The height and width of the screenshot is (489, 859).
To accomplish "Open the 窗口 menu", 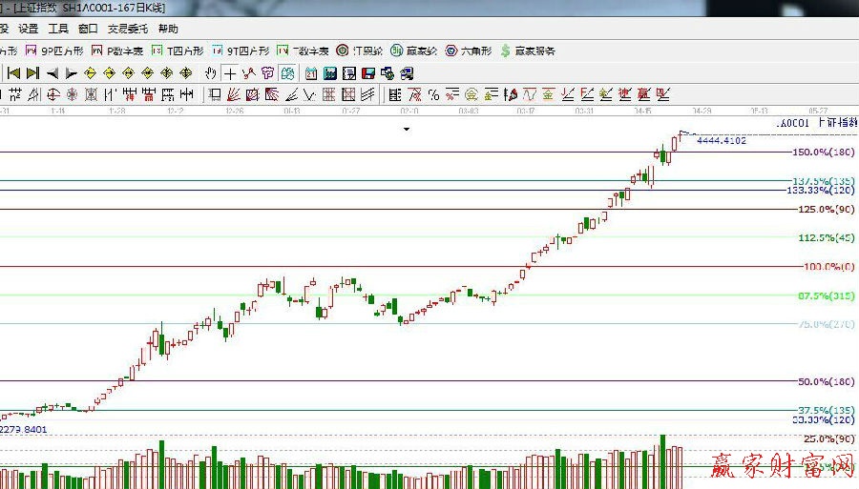I will click(x=88, y=30).
